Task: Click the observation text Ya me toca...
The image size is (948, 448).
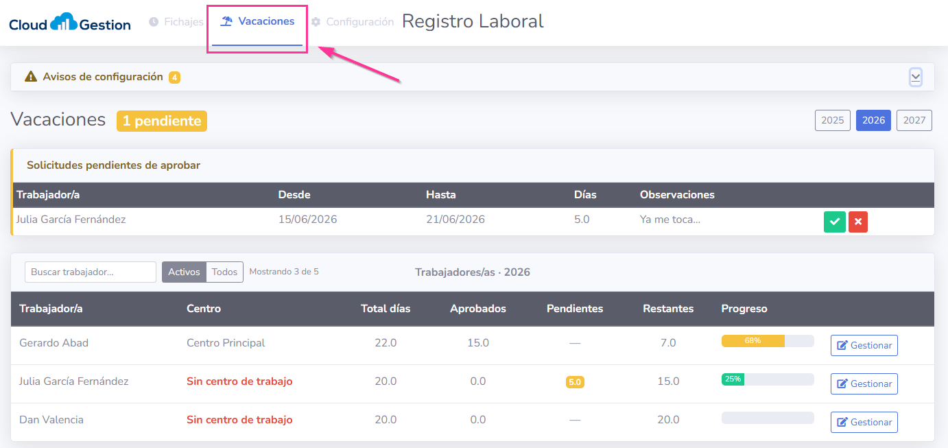Action: (670, 220)
